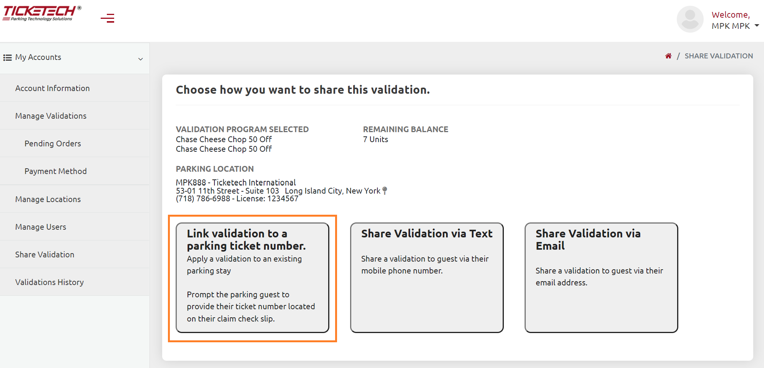This screenshot has height=368, width=764.
Task: Click the 53-01 11th Street address line
Action: pos(278,191)
